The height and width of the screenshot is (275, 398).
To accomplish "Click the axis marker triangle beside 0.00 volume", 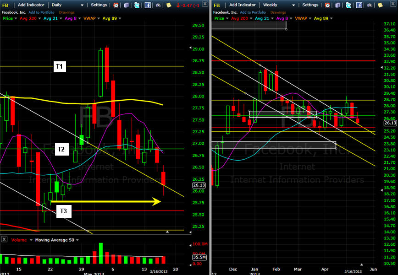I will (190, 265).
